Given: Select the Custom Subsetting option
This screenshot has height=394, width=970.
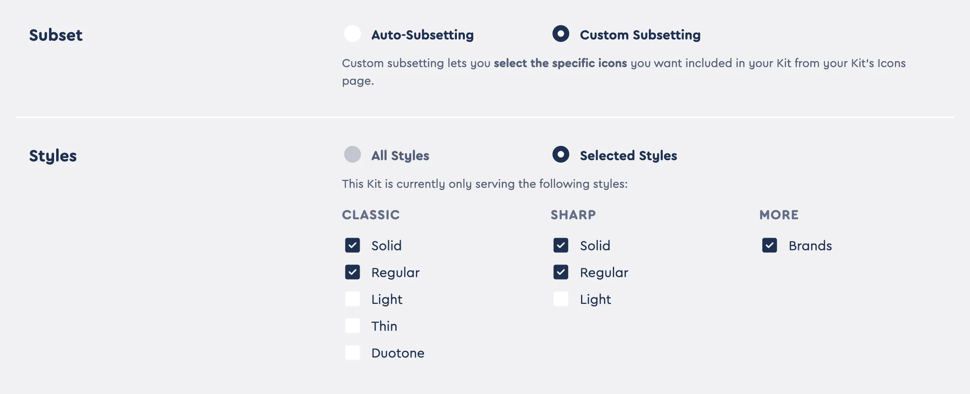Looking at the screenshot, I should coord(562,34).
